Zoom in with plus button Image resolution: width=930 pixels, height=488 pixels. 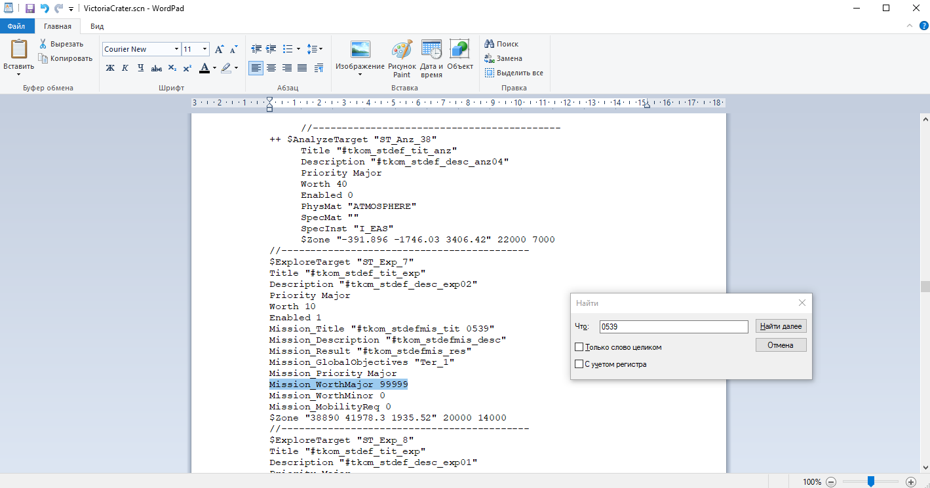coord(910,481)
